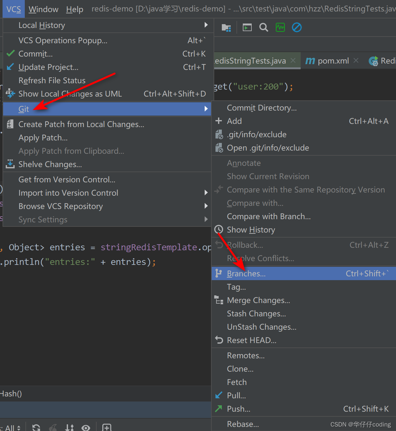Click the Branches fork icon
The image size is (396, 431).
pos(218,273)
